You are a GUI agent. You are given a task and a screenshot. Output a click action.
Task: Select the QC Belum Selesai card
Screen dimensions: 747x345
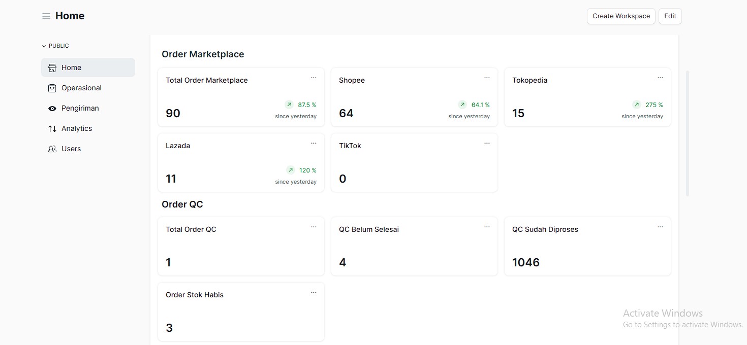(x=414, y=247)
